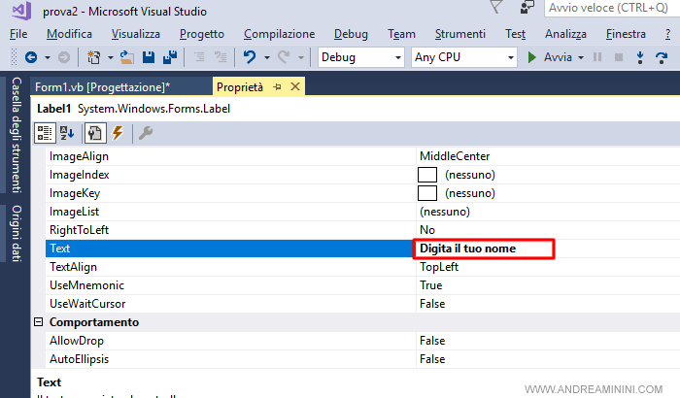Open the Debug configuration dropdown
The image size is (680, 398).
coord(361,57)
